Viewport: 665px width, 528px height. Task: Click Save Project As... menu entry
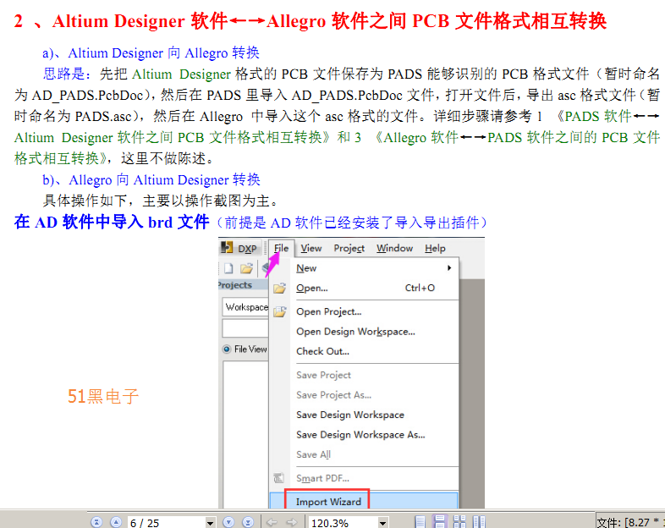coord(364,395)
